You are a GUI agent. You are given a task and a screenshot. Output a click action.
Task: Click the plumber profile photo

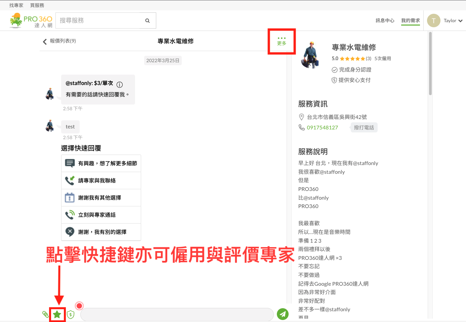click(x=311, y=55)
